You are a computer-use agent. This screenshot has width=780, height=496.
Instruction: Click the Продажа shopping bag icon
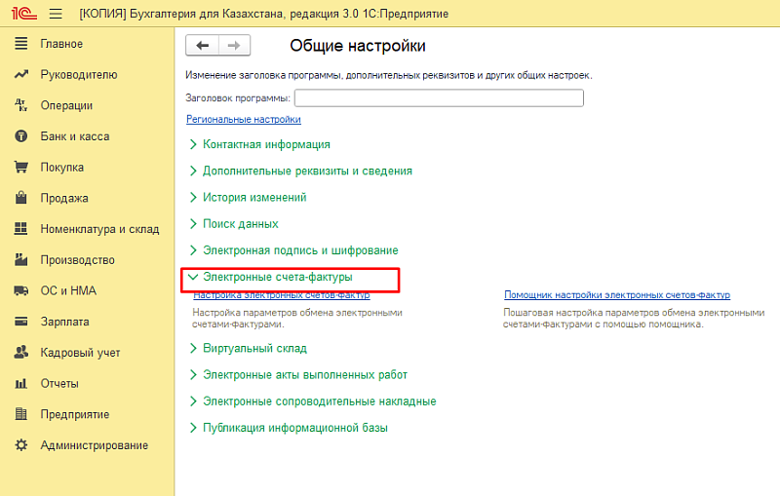(19, 198)
